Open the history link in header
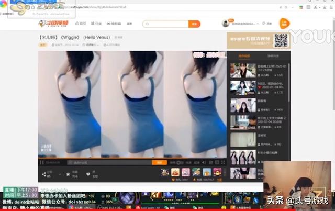 [x=267, y=24]
